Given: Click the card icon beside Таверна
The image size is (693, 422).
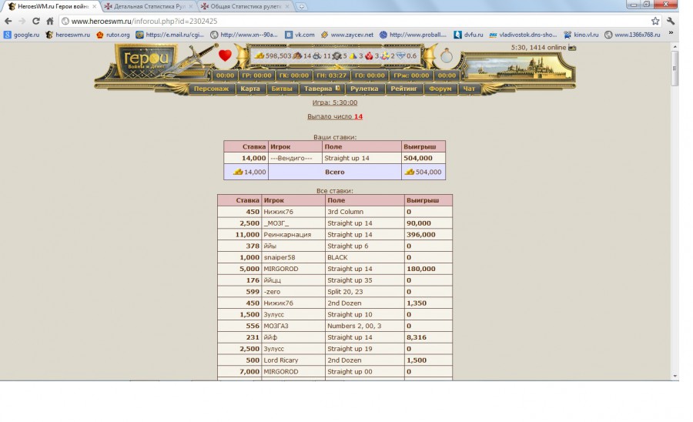Looking at the screenshot, I should pyautogui.click(x=338, y=88).
